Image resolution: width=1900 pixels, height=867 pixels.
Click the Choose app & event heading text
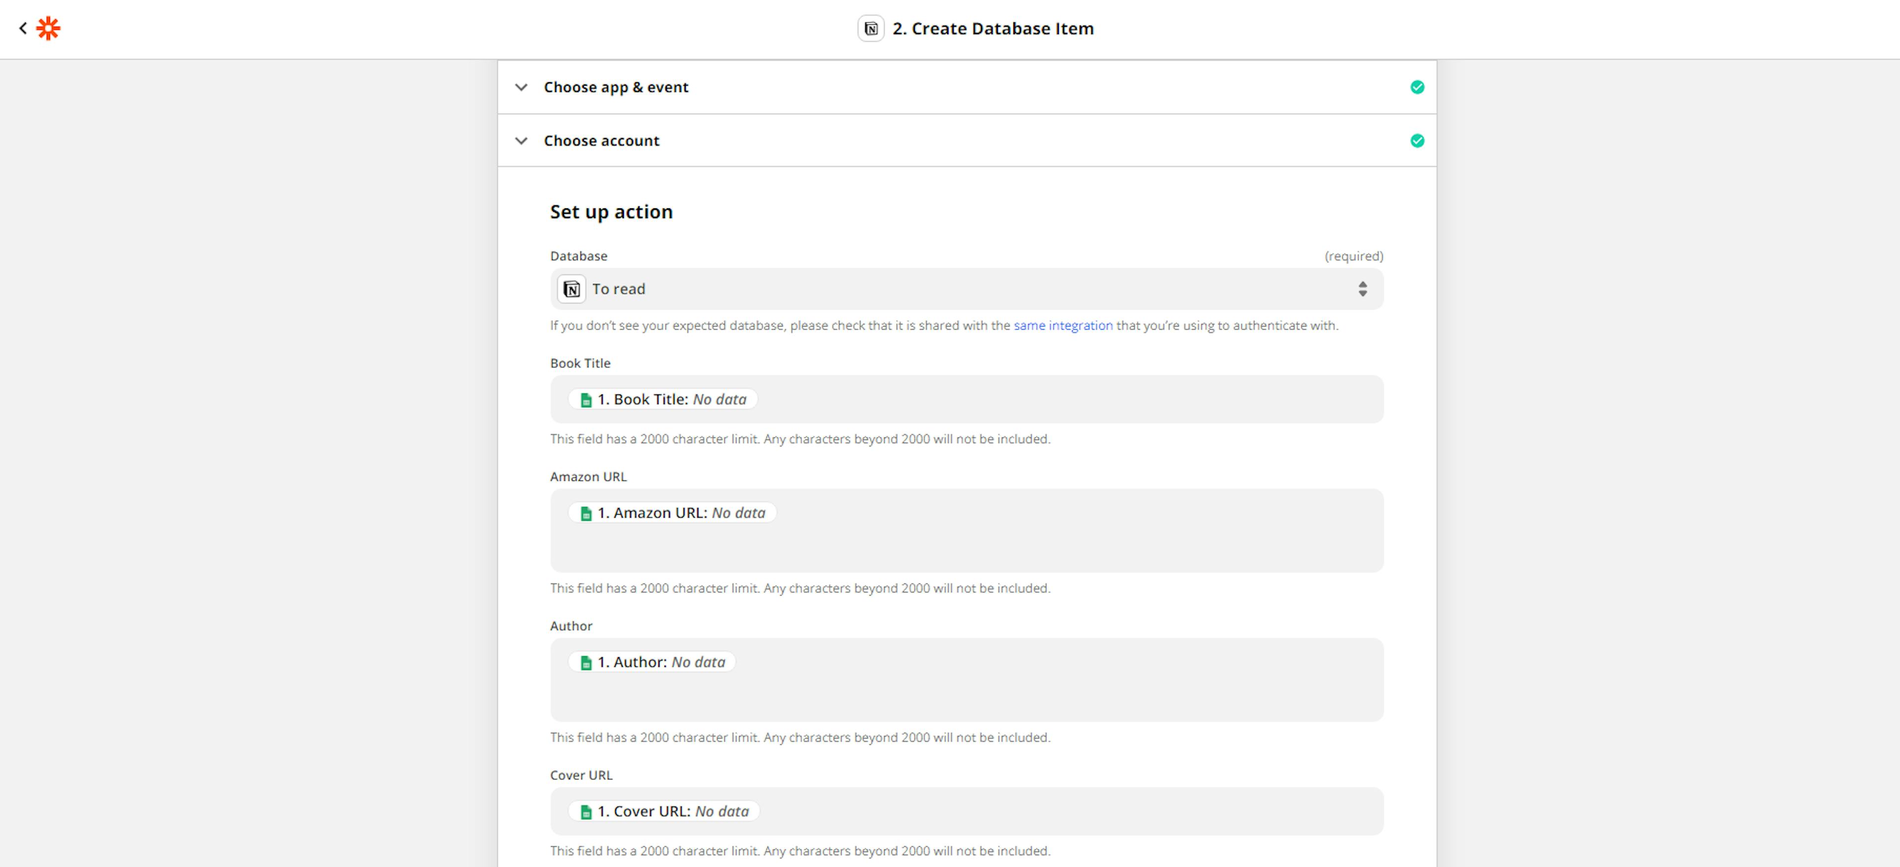coord(616,87)
